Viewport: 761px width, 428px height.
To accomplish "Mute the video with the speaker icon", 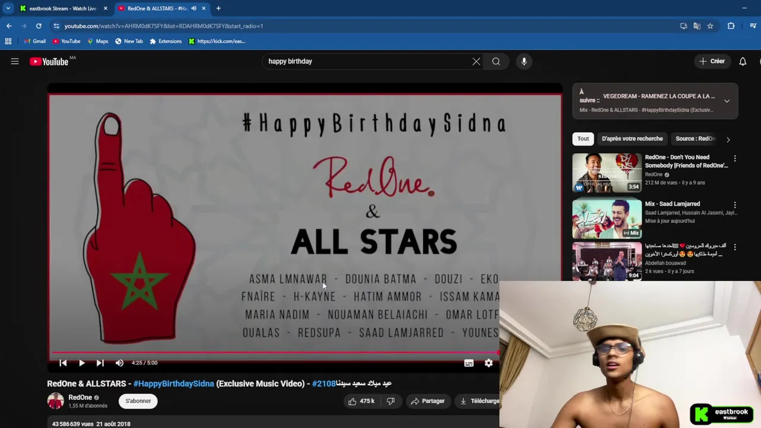I will 120,363.
